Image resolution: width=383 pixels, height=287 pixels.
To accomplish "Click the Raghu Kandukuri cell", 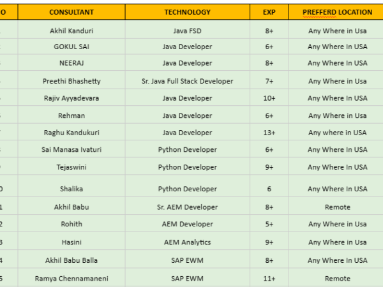I will 71,133.
